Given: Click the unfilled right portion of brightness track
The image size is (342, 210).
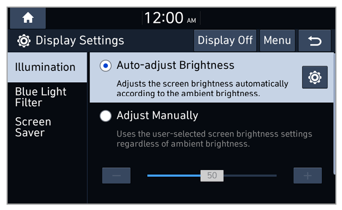Looking at the screenshot, I should click(250, 176).
